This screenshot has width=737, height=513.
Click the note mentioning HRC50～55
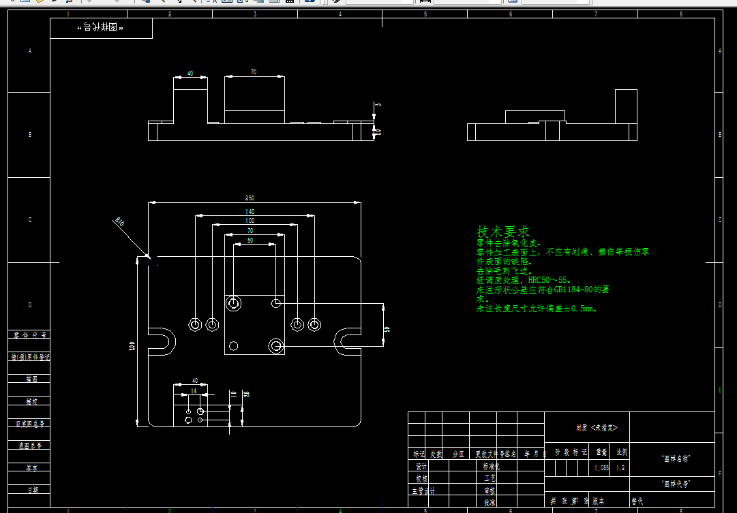[x=524, y=281]
